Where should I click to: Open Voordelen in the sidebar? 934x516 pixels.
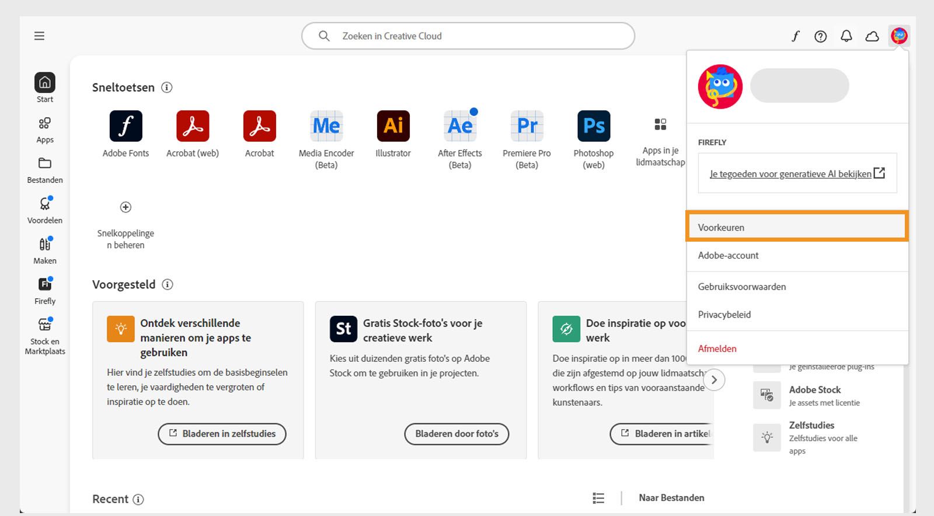[x=45, y=211]
